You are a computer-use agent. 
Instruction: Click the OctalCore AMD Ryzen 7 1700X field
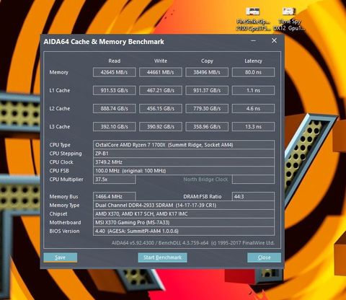point(184,145)
